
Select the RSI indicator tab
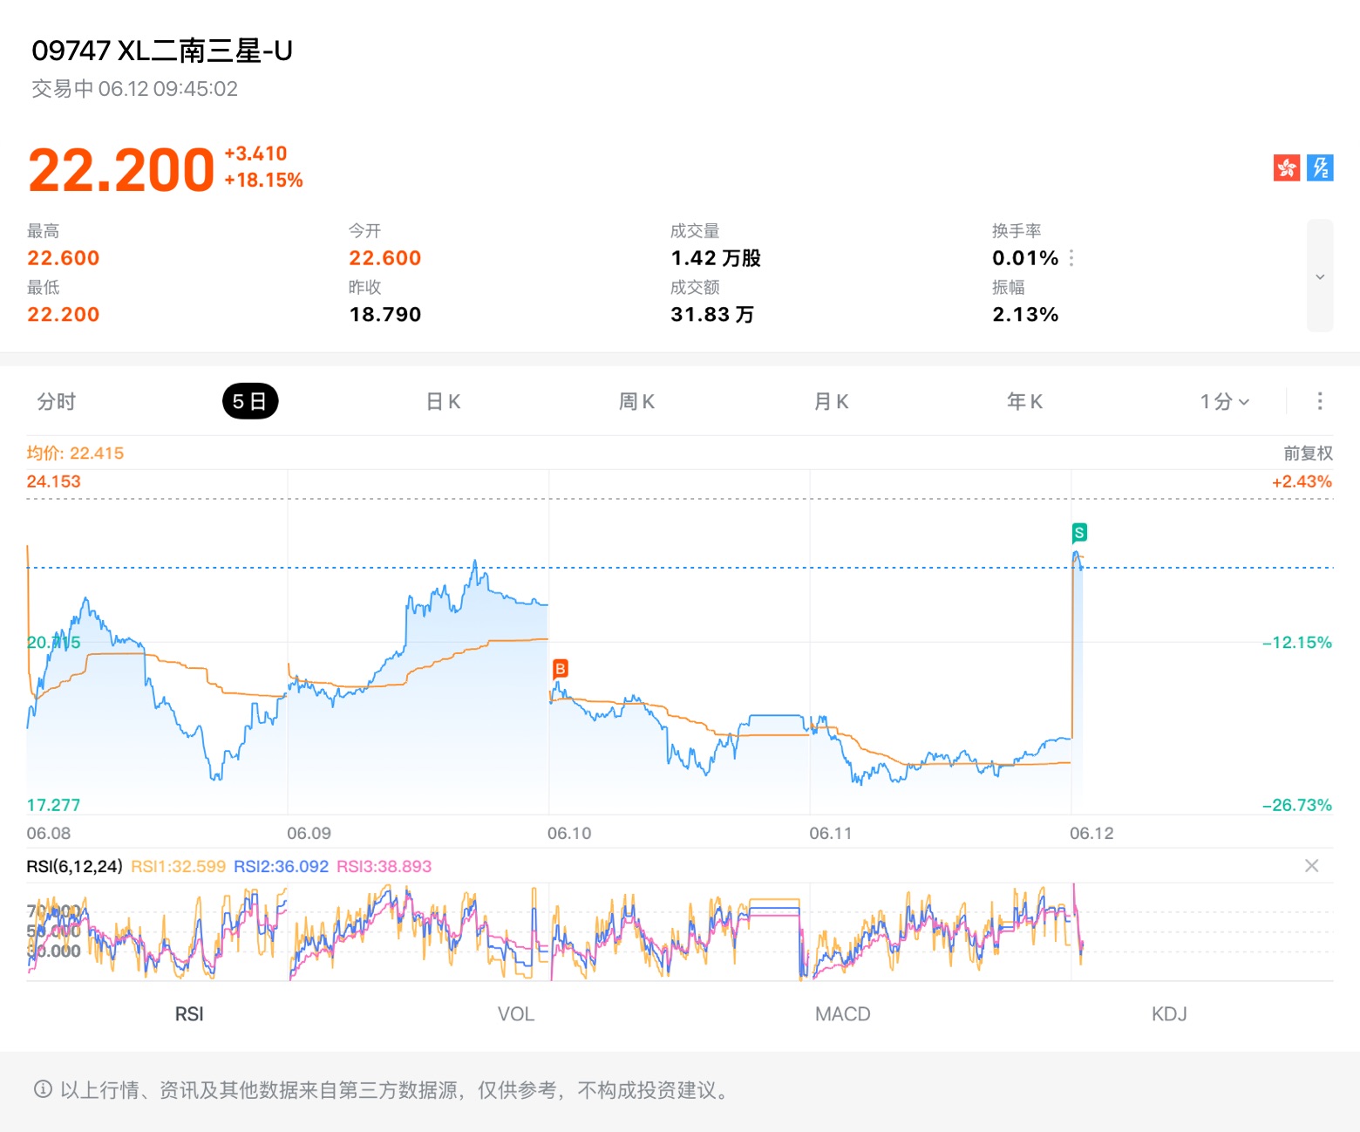point(189,1014)
